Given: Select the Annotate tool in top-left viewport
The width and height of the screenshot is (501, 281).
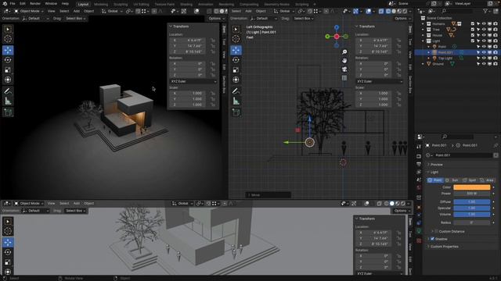Looking at the screenshot, I should click(8, 91).
